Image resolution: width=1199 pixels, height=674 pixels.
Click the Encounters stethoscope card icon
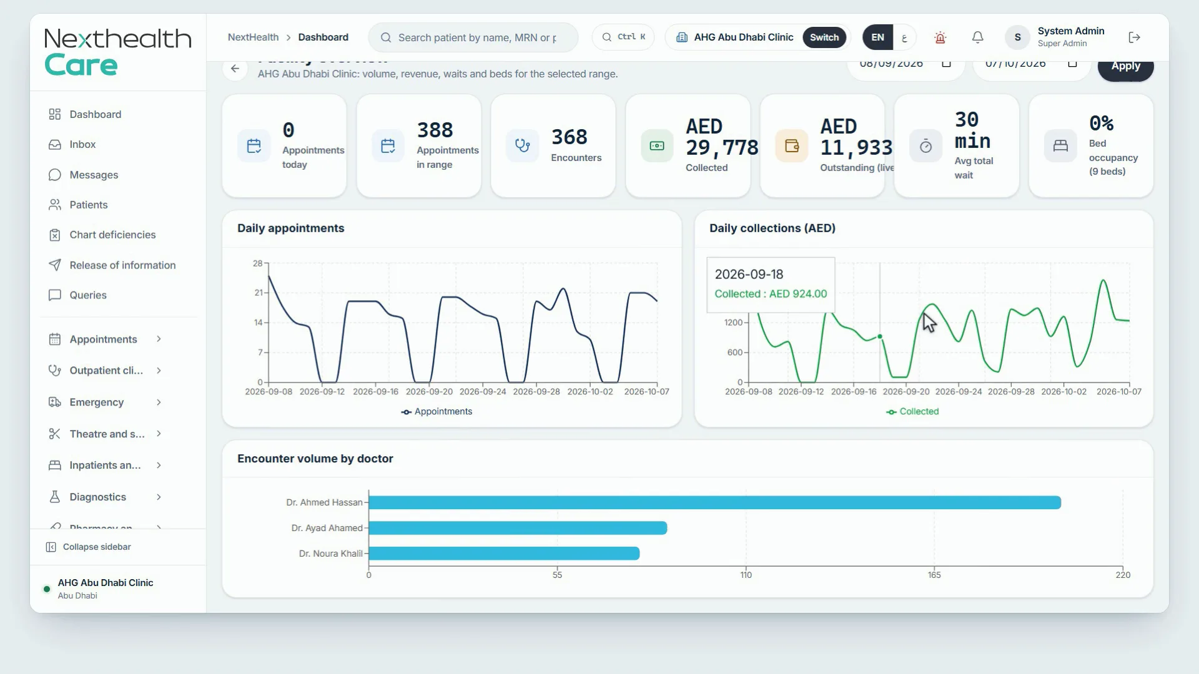pyautogui.click(x=522, y=145)
